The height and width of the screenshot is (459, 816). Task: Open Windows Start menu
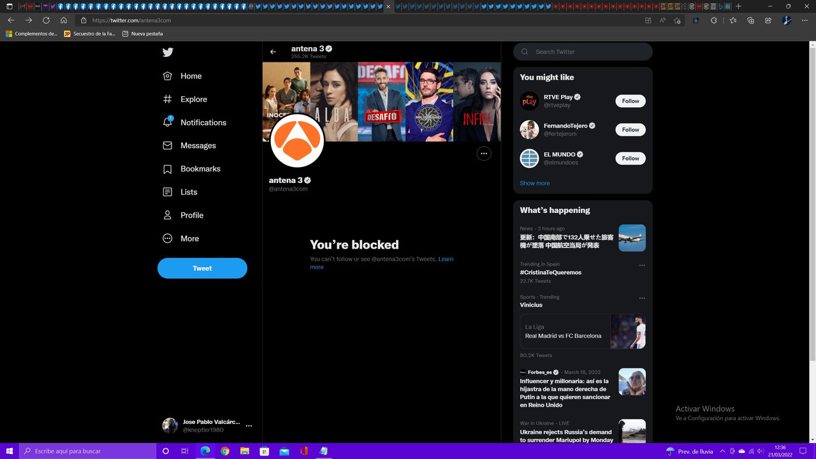(x=9, y=451)
